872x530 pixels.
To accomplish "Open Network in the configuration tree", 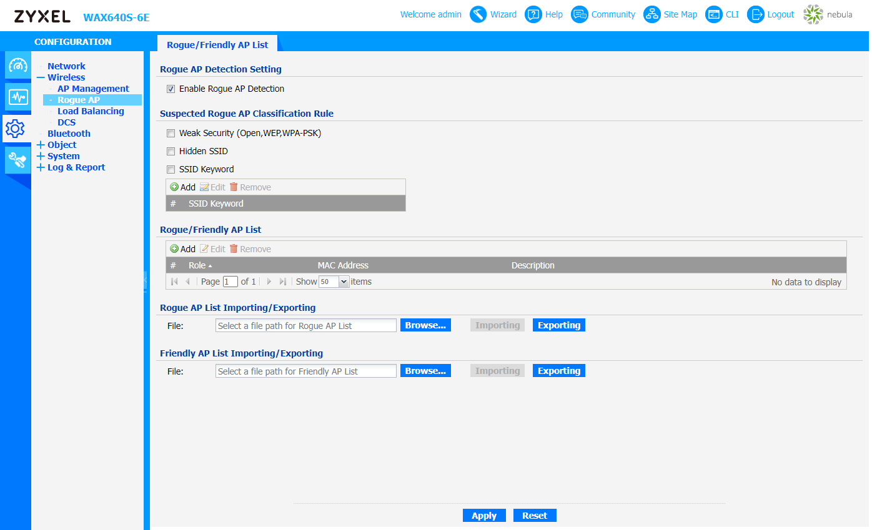I will coord(66,66).
